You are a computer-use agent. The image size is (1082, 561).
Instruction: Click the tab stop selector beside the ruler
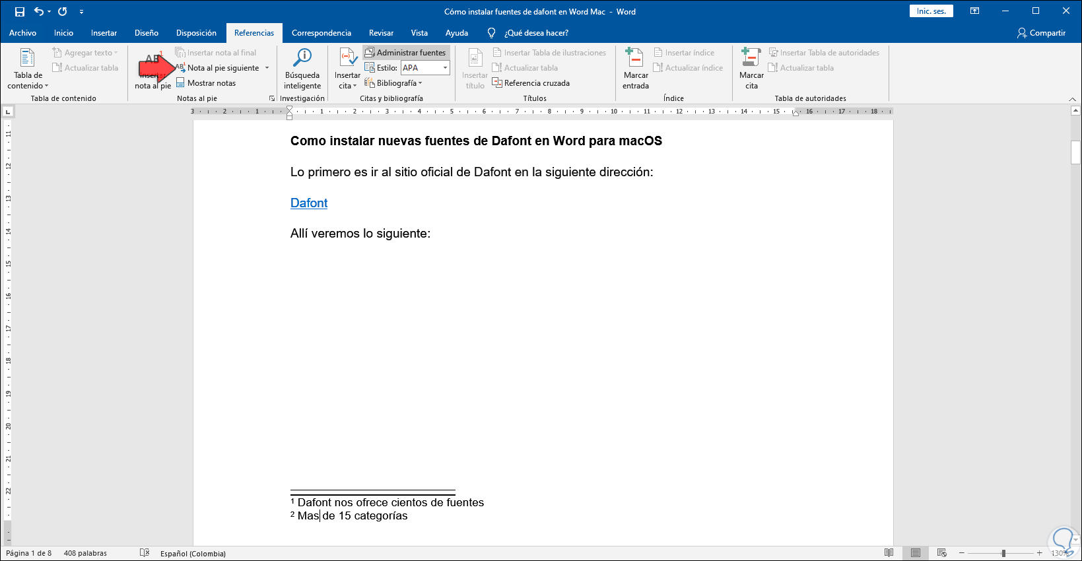[7, 112]
